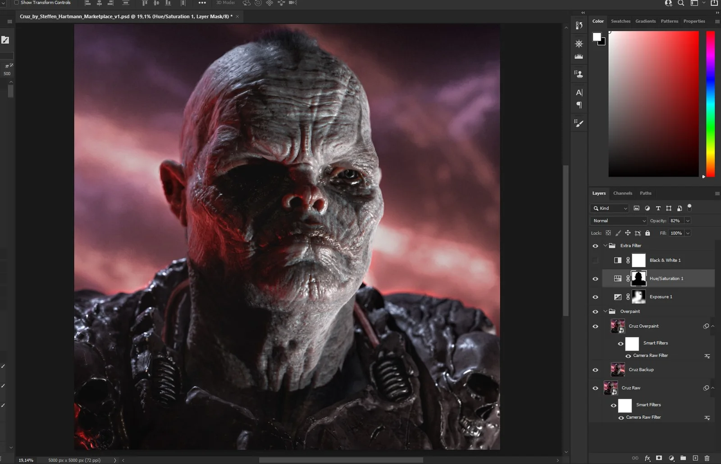Open the Normal blending mode dropdown
The width and height of the screenshot is (721, 464).
(x=618, y=221)
